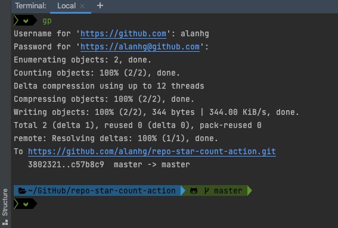Click the Structure panel grid icon
Image resolution: width=338 pixels, height=228 pixels.
tap(5, 223)
